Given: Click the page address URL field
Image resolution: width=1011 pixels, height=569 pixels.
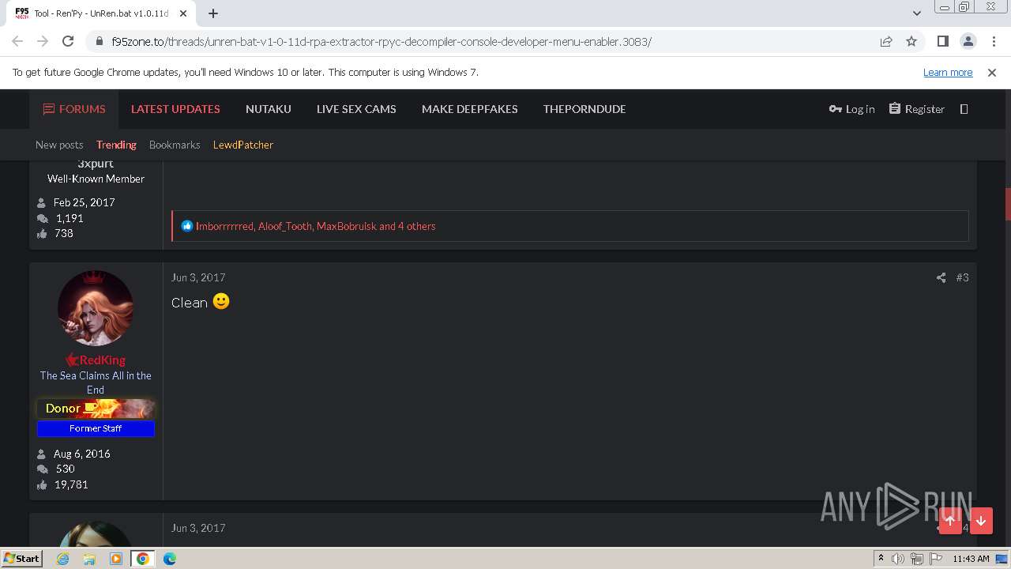Looking at the screenshot, I should point(482,41).
